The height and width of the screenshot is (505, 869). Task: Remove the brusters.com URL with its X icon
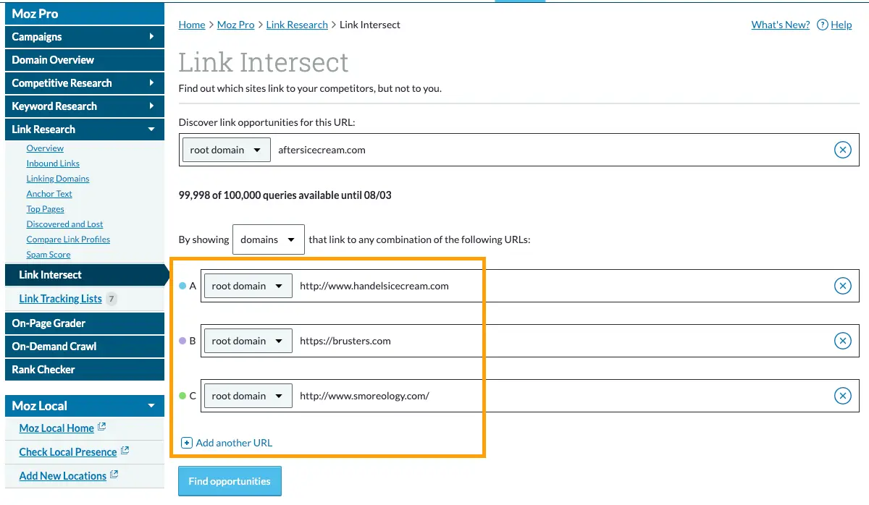[842, 340]
